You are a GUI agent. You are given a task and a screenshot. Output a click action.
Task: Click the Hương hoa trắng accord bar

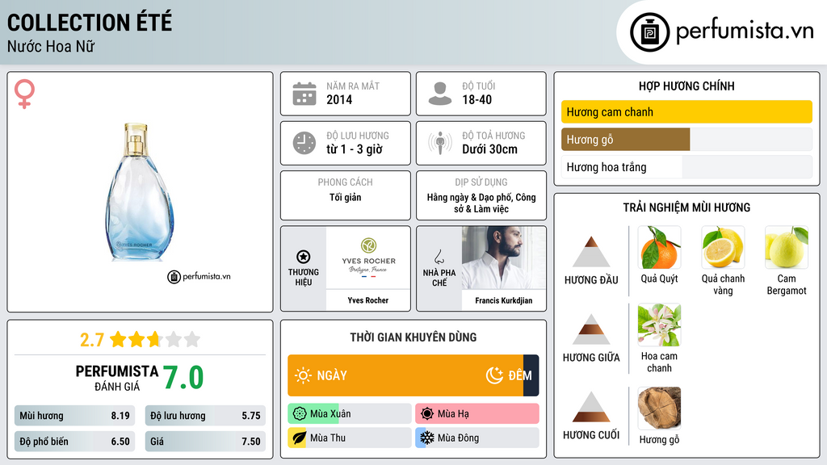coord(686,167)
